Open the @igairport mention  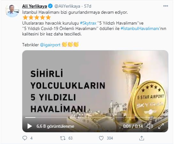[50, 45]
